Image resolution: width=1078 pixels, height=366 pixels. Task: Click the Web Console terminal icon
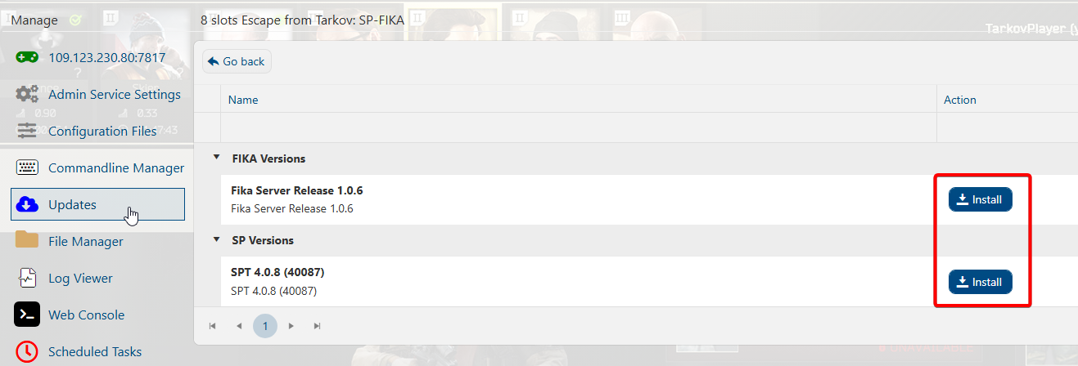click(27, 315)
